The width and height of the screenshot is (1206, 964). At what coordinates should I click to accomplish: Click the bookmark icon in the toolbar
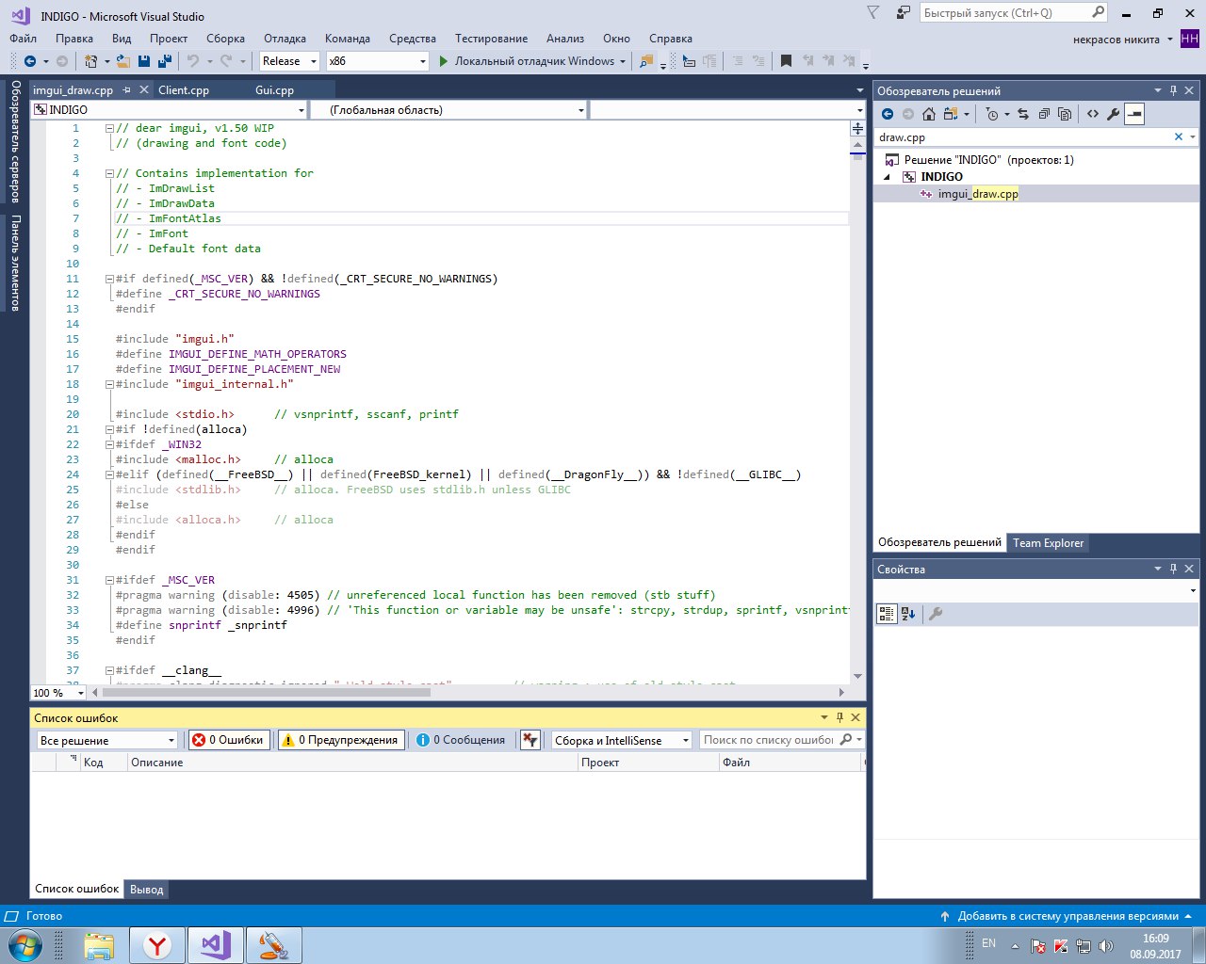(x=786, y=61)
